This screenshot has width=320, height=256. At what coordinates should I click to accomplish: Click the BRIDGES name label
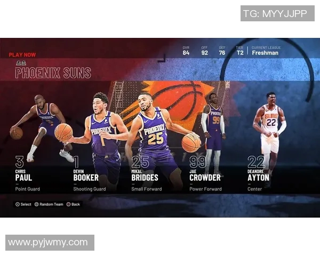[x=145, y=178]
